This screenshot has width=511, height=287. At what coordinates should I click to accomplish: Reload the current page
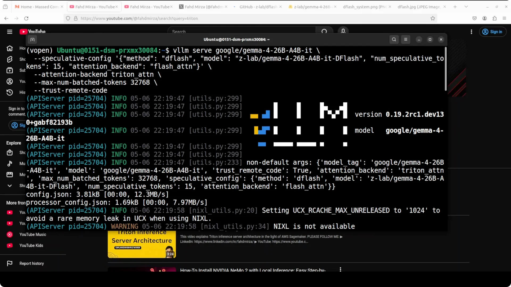tap(26, 18)
